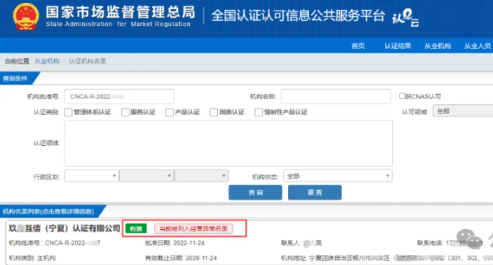This screenshot has height=265, width=493.
Task: Click the 查询 button
Action: [255, 192]
